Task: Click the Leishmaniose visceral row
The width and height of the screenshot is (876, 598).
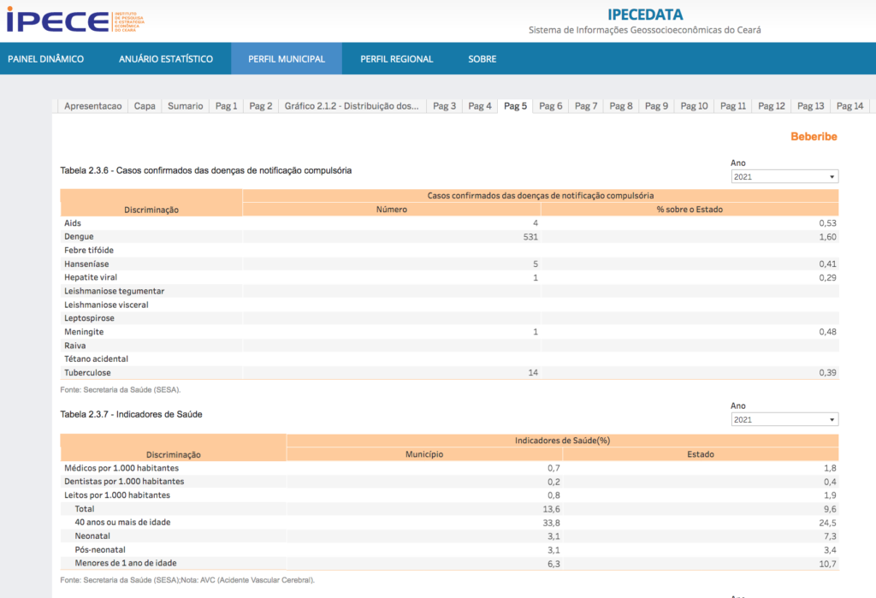Action: point(449,305)
